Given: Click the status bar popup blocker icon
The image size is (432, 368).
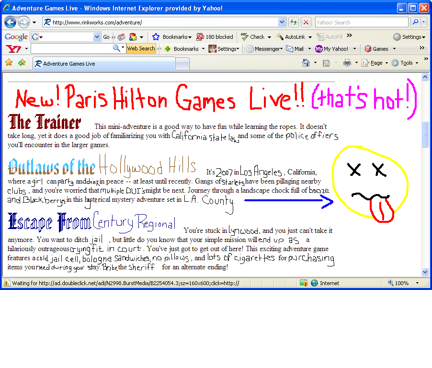Looking at the screenshot, I should coord(303,283).
